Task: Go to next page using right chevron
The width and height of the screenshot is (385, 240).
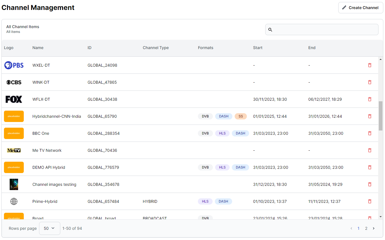Action: (x=374, y=228)
